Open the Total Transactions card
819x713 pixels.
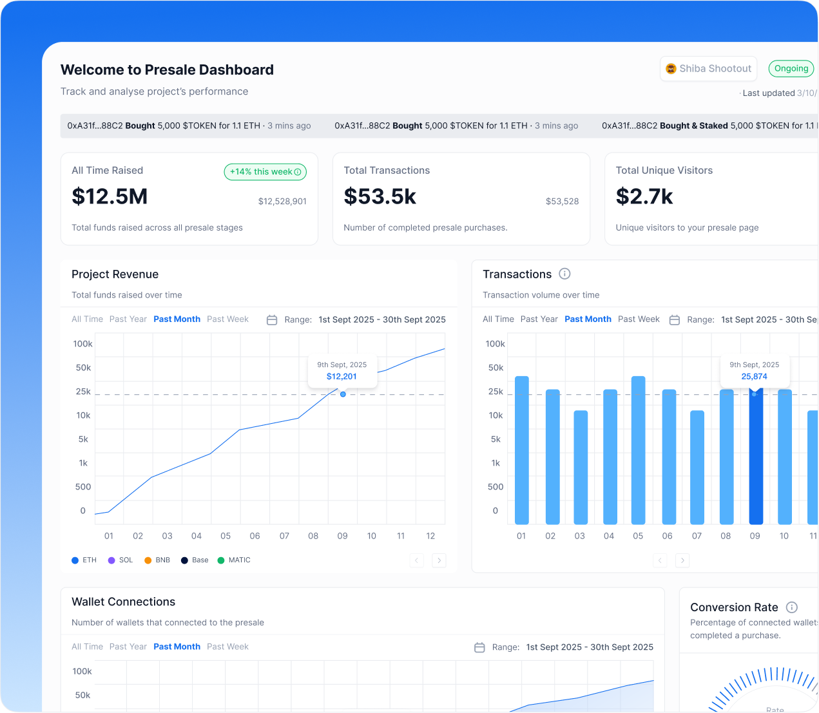tap(461, 199)
